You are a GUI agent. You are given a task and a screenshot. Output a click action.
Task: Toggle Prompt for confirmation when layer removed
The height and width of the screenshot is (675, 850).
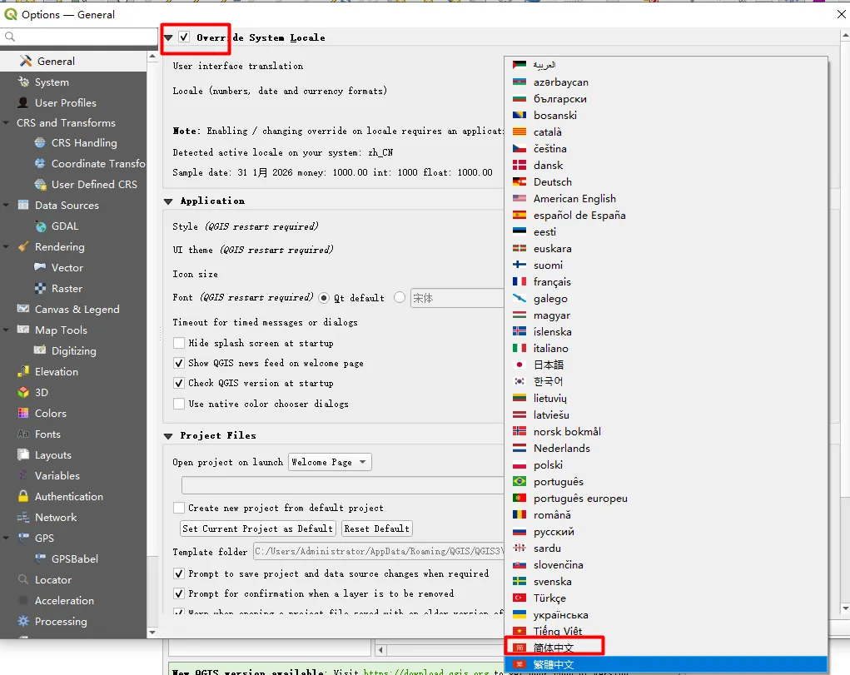tap(179, 593)
